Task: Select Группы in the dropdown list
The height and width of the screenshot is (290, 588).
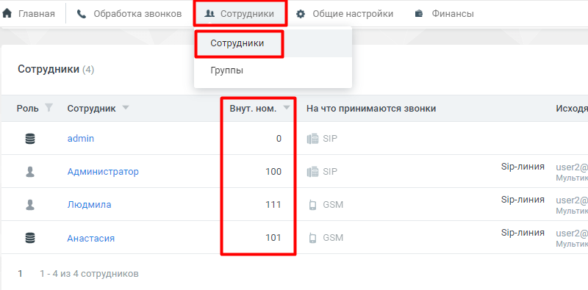Action: (226, 70)
